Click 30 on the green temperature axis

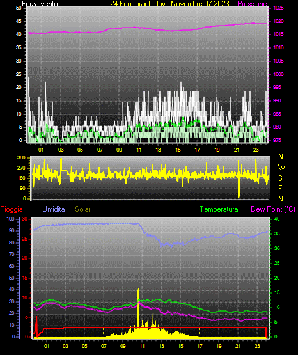coord(277,248)
